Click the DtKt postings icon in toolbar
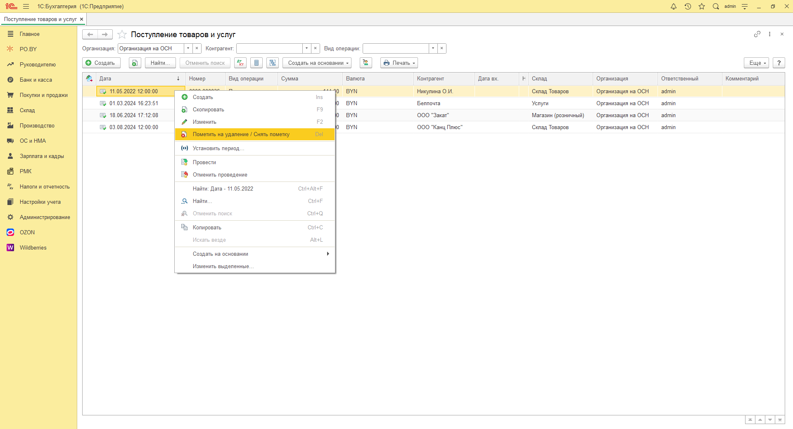The height and width of the screenshot is (429, 793). click(x=240, y=63)
